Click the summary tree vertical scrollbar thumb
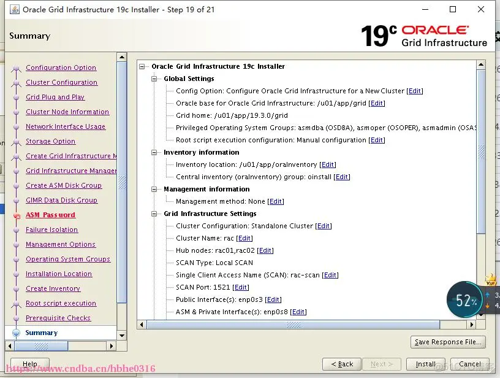This screenshot has height=378, width=500. pyautogui.click(x=481, y=152)
